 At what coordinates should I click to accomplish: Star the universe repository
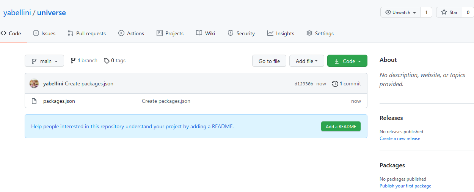point(449,12)
